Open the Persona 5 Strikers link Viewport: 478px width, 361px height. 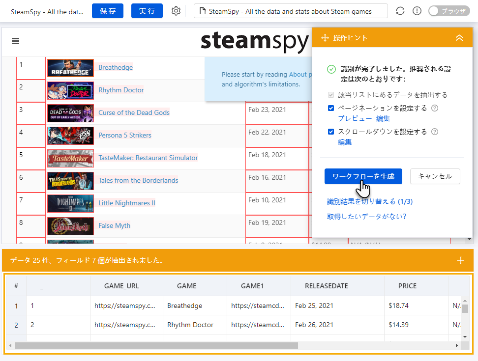(x=125, y=135)
